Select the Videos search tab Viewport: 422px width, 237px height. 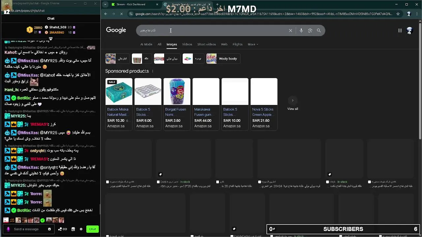[187, 44]
